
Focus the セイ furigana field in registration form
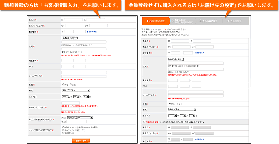[75, 25]
